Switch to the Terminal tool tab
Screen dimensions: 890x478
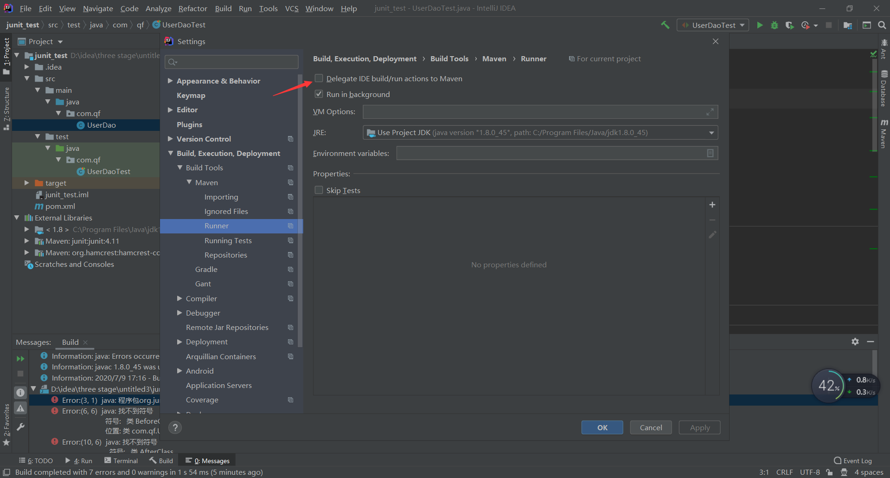(121, 461)
